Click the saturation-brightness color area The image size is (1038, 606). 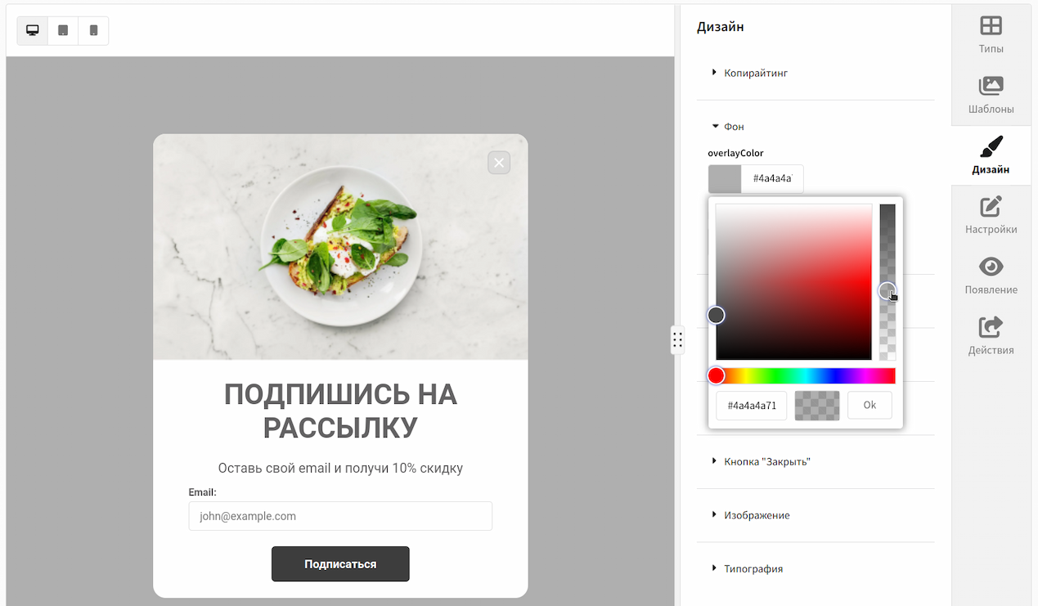[793, 281]
